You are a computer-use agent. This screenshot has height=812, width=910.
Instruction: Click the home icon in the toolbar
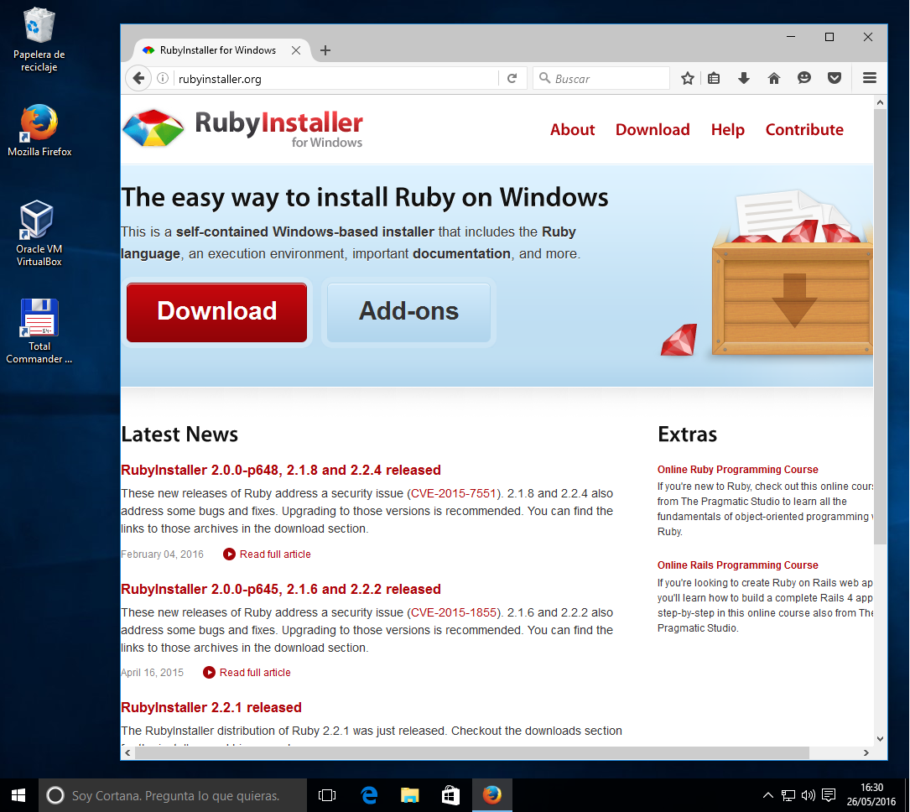(773, 77)
